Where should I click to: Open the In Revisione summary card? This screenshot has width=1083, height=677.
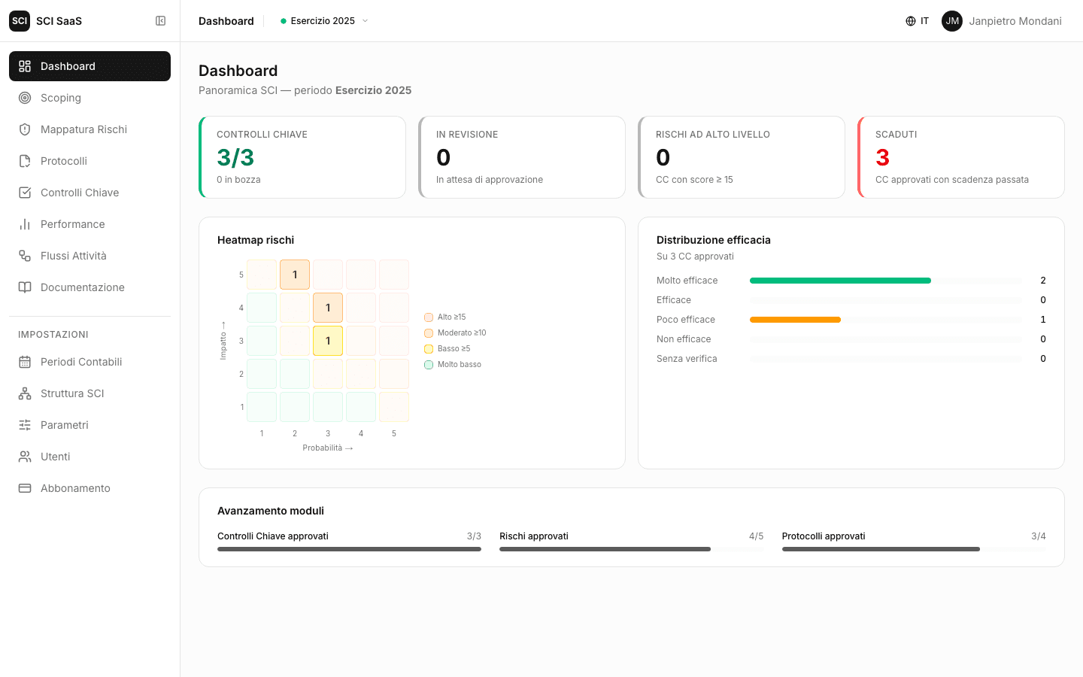pos(522,157)
